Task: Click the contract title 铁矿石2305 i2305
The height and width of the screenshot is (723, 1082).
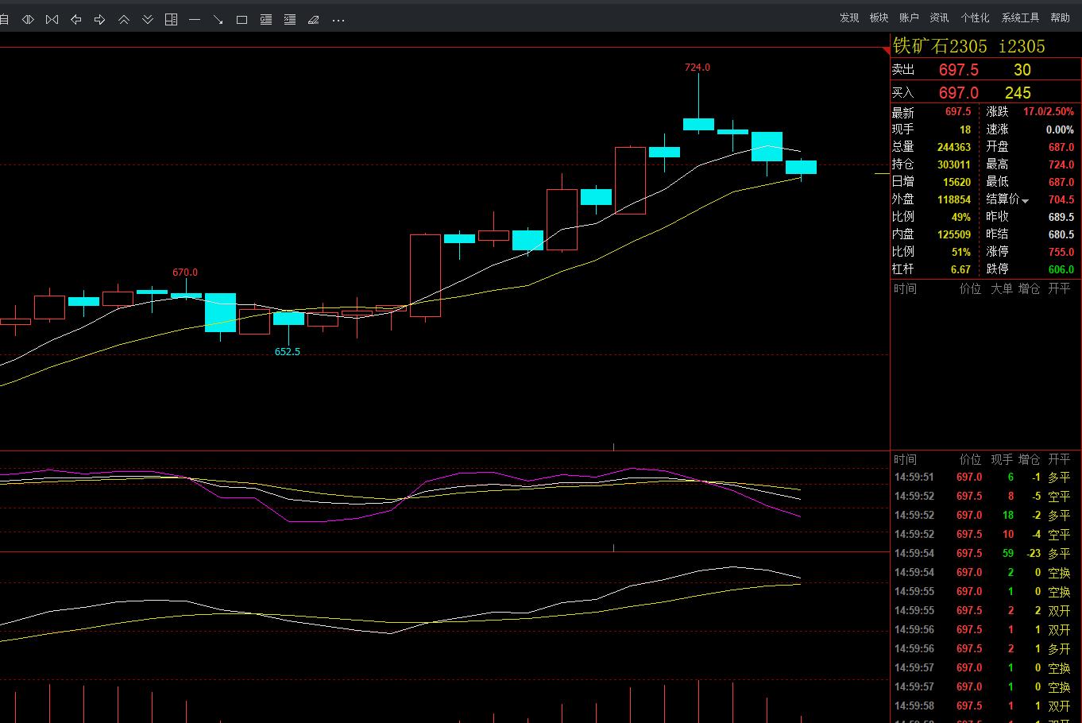Action: (x=969, y=46)
